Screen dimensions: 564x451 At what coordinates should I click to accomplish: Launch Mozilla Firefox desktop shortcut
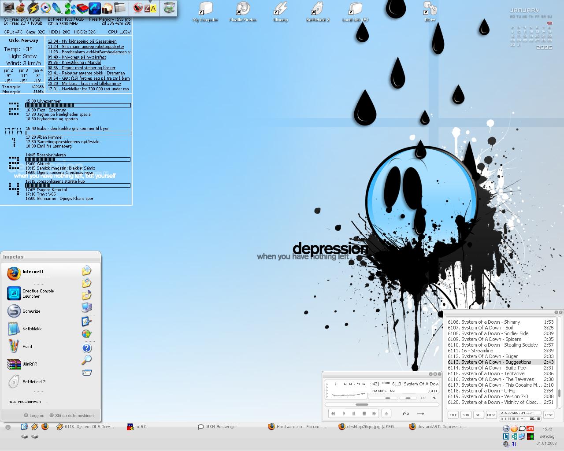click(243, 12)
